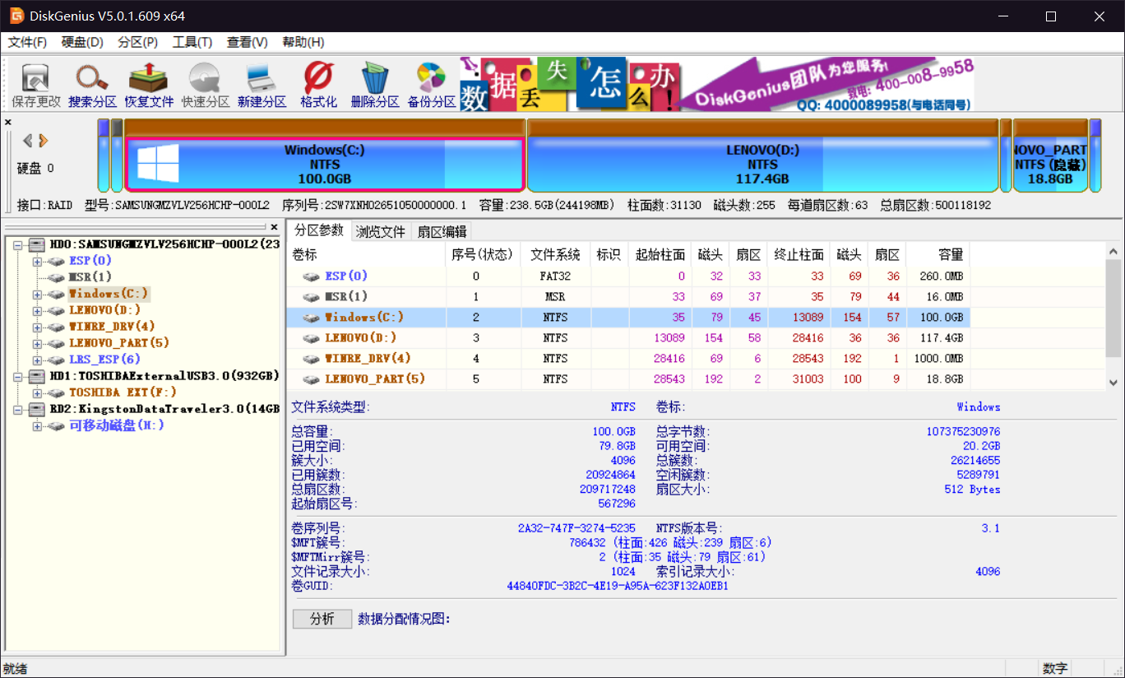Click the DiskGenius app icon in title bar
This screenshot has height=678, width=1125.
16,16
